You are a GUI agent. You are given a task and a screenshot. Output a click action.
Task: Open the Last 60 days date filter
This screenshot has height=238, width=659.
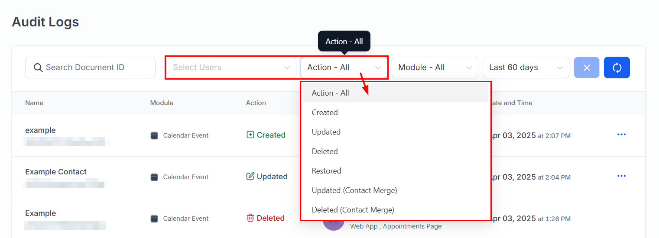526,68
